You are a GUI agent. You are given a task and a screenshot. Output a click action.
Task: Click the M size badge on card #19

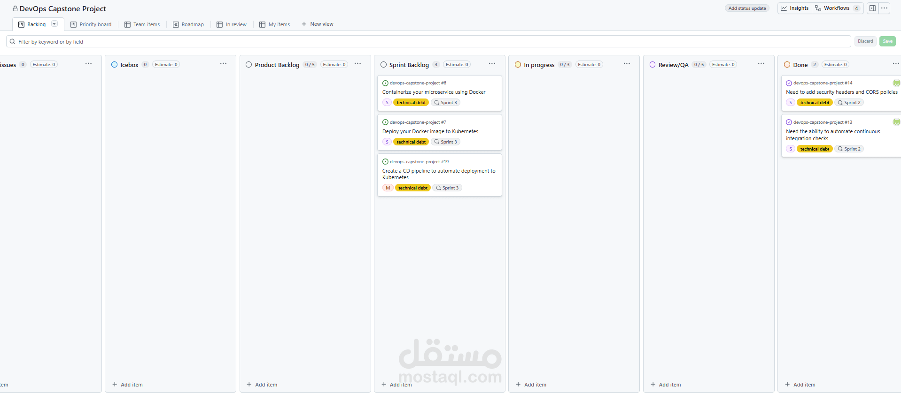(388, 188)
